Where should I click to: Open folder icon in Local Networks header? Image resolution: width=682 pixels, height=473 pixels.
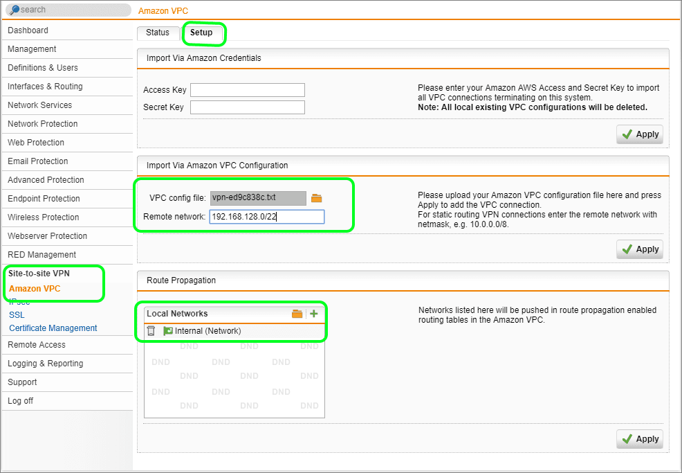(297, 314)
